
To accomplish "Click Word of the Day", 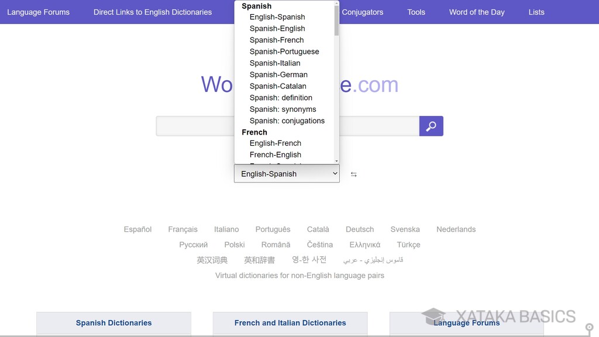I will click(477, 12).
